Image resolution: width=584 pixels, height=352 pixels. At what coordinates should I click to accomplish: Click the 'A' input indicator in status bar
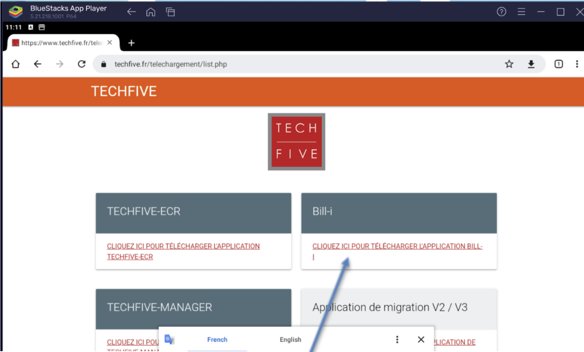(x=31, y=27)
